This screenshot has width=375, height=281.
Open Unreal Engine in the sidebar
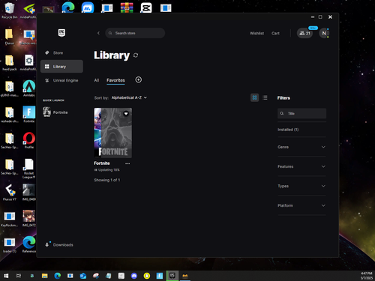[61, 80]
